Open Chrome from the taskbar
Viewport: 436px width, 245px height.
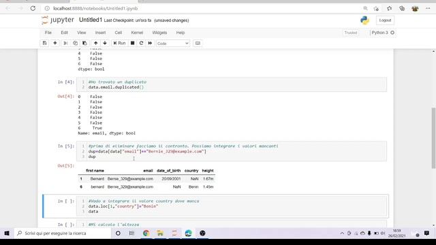[x=146, y=233]
